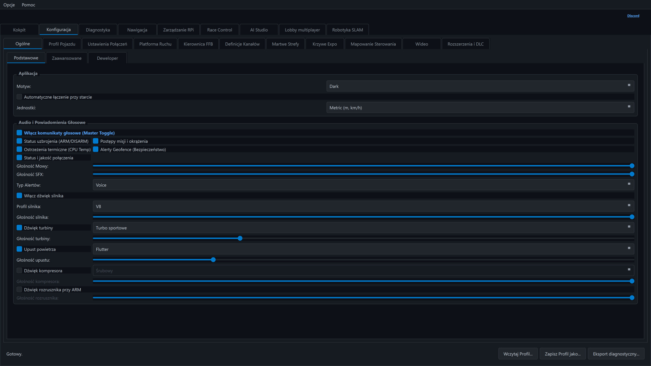Screen dimensions: 651x366
Task: Open the Opcje menu
Action: click(9, 5)
